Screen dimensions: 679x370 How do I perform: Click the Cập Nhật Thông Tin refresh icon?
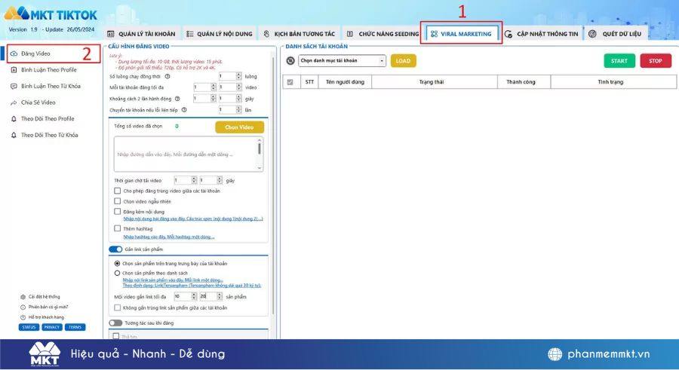pos(508,34)
